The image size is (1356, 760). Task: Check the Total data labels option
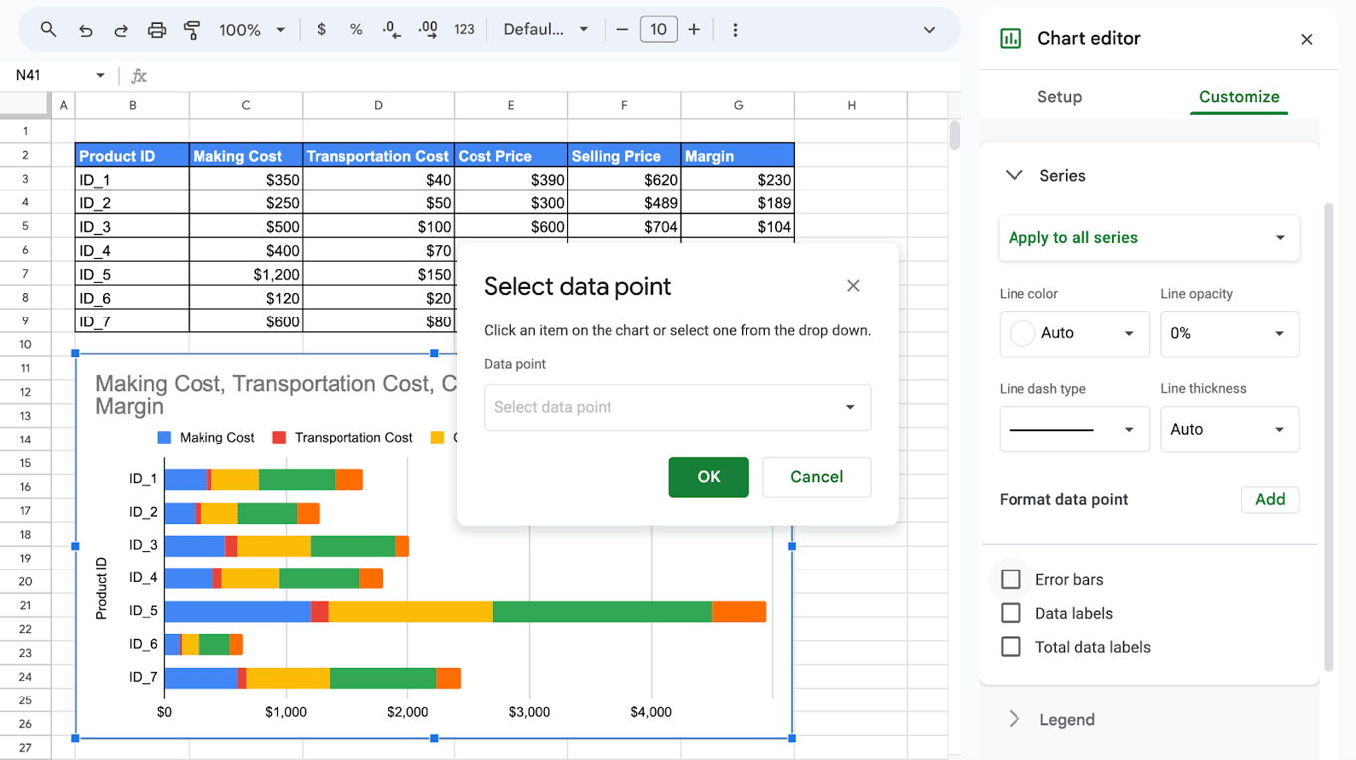click(1011, 647)
